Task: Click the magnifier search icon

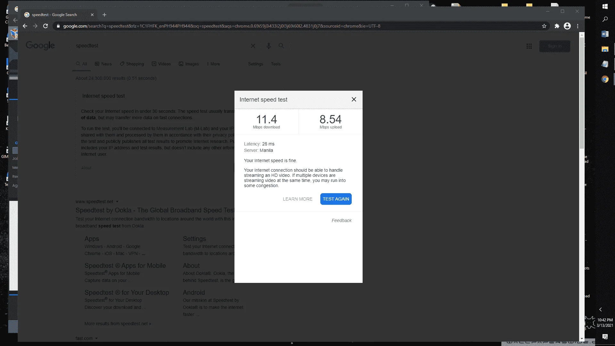Action: [x=281, y=46]
